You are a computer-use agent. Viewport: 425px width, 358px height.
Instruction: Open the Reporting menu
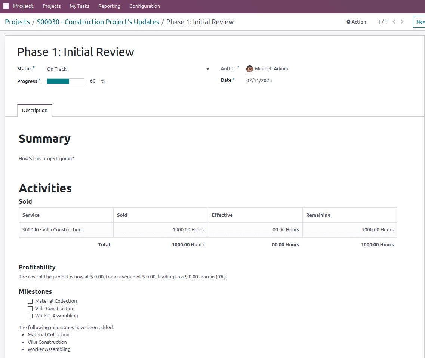click(109, 6)
